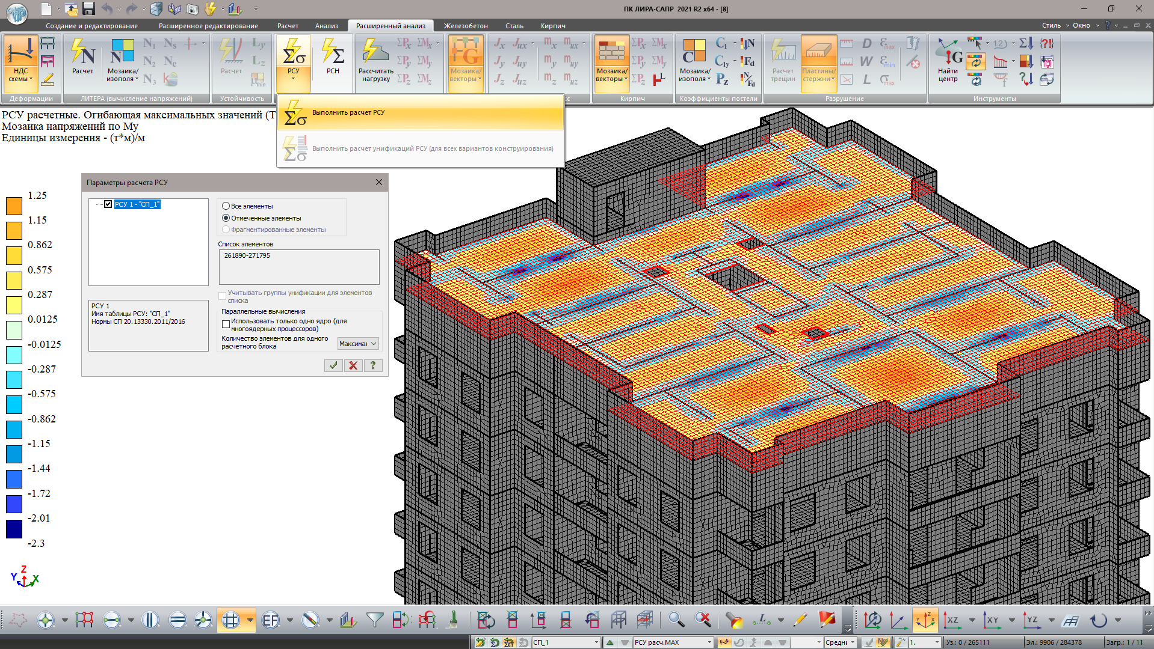Screen dimensions: 1154x649
Task: Click the Расчет ЛИТЕРА icon
Action: [x=82, y=53]
